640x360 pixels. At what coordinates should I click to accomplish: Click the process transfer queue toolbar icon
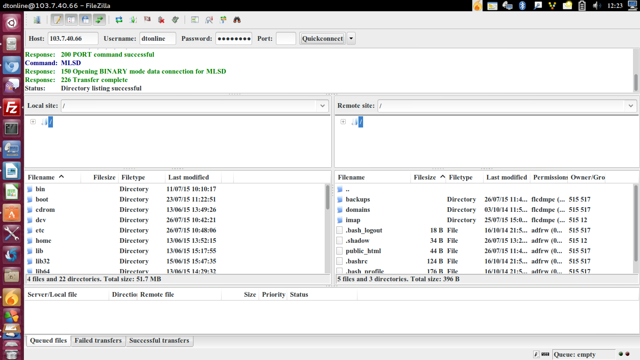click(x=133, y=20)
